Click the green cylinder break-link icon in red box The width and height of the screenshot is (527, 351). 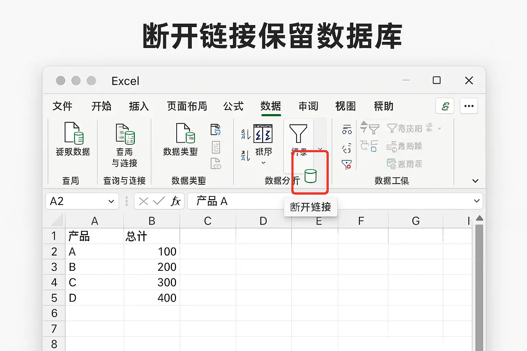coord(311,176)
